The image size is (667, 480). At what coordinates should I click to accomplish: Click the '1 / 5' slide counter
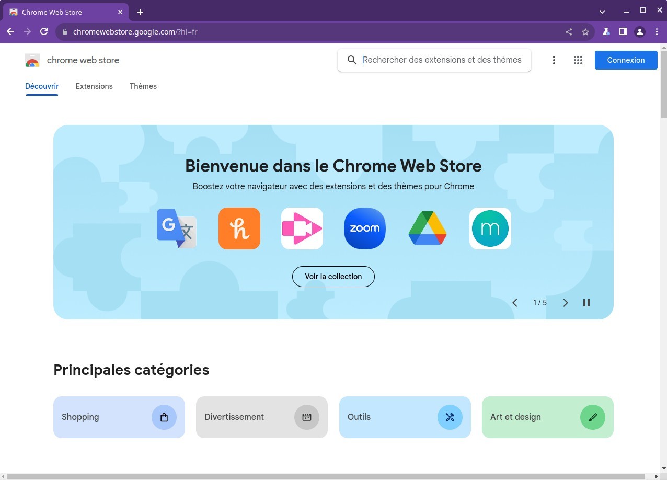point(540,303)
